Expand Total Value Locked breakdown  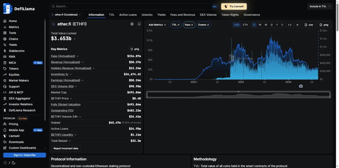(75, 39)
